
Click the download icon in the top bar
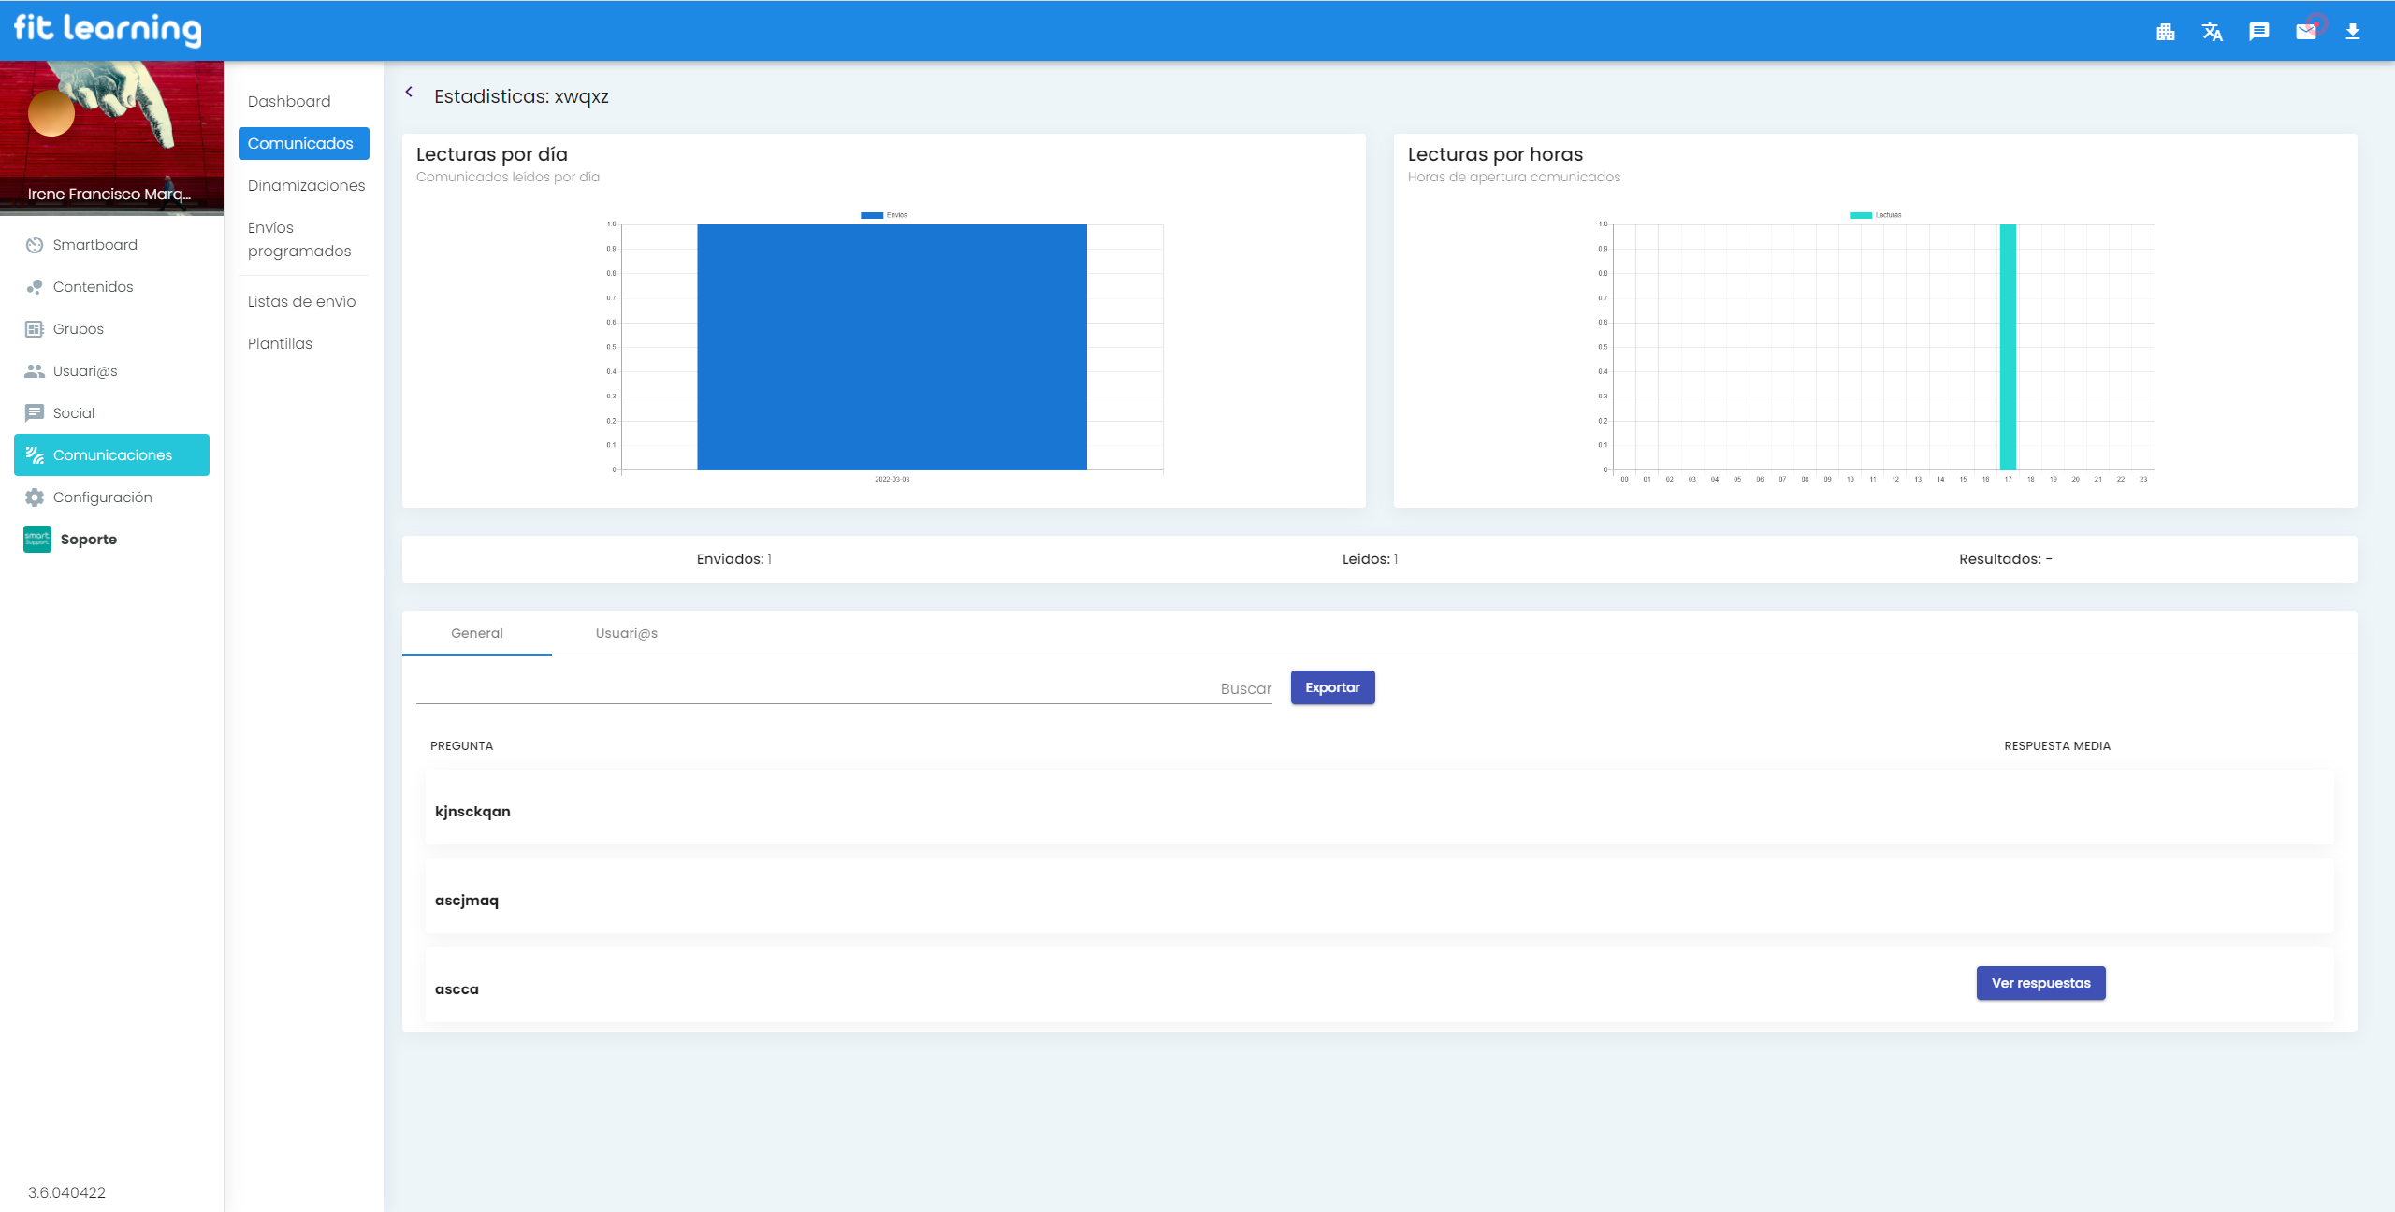click(x=2353, y=32)
